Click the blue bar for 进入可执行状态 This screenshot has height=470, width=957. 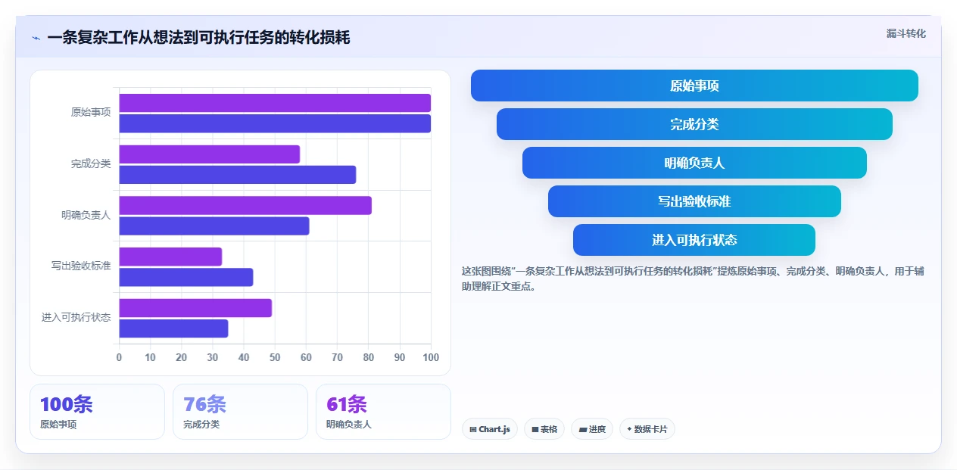coord(173,328)
